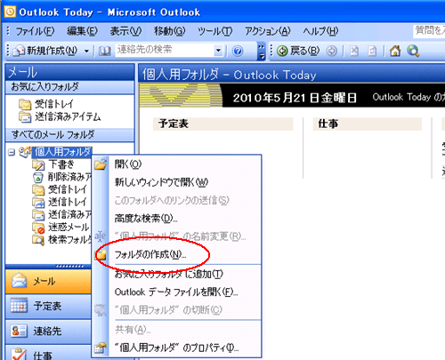The height and width of the screenshot is (360, 445).
Task: Switch to the 予定表 calendar pane
Action: [x=48, y=307]
